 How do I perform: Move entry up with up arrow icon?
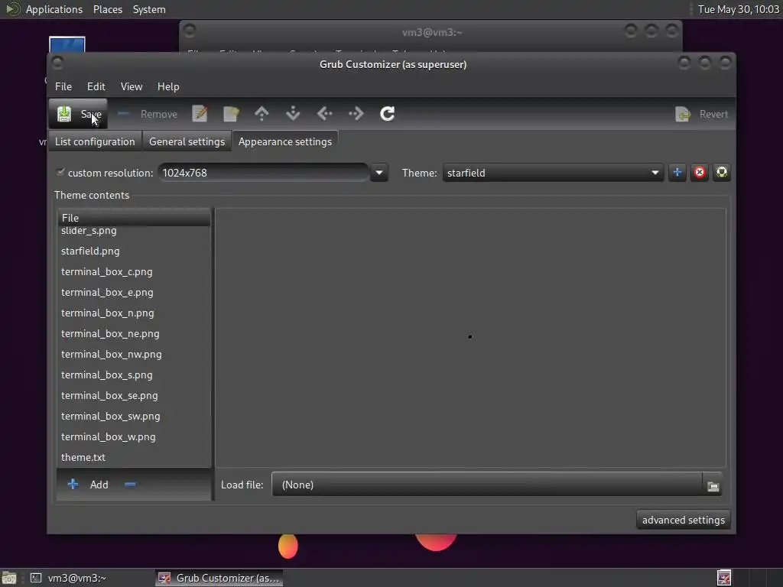click(262, 114)
